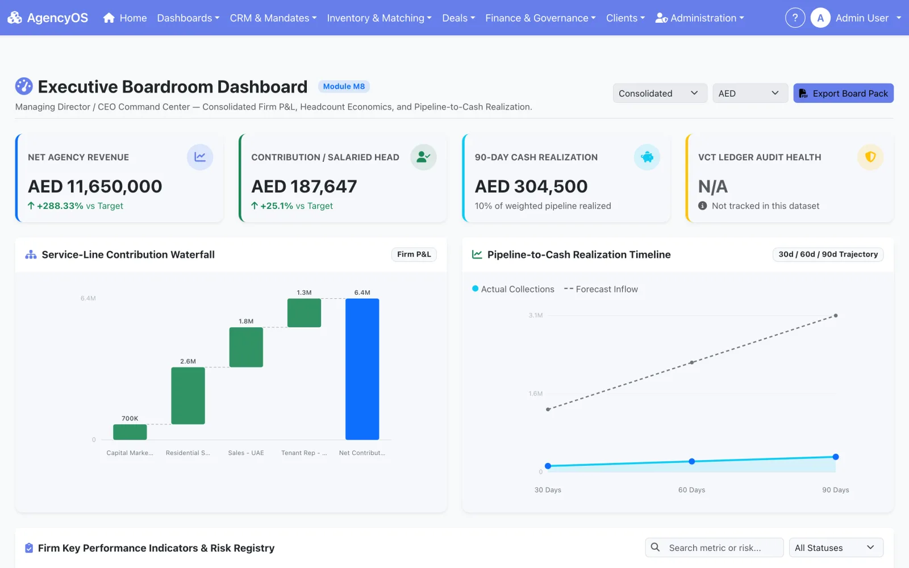Click the AgencyOS brand name
Viewport: 909px width, 568px height.
click(x=57, y=18)
